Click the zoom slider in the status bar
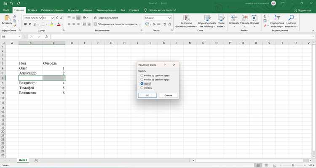The height and width of the screenshot is (168, 316). tap(293, 165)
